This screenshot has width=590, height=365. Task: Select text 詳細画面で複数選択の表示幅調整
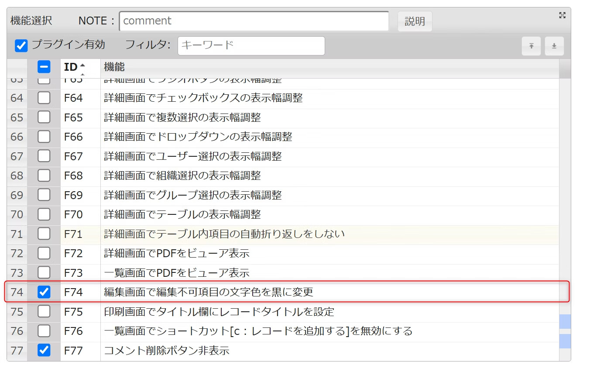(182, 117)
